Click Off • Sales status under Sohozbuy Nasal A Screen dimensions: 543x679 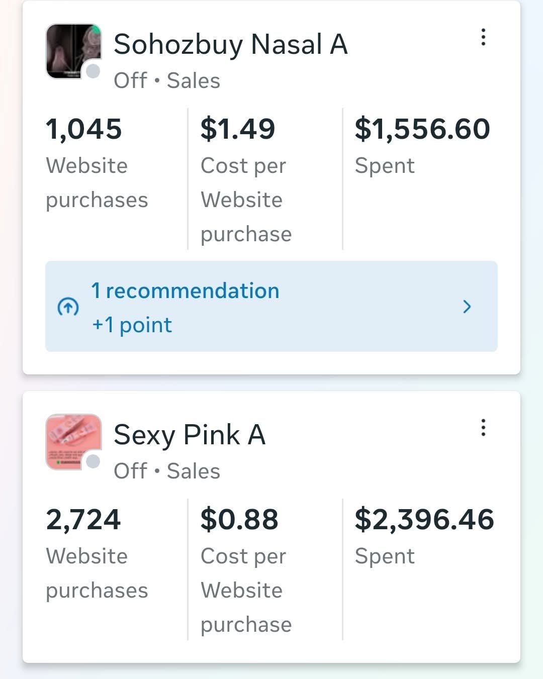167,80
